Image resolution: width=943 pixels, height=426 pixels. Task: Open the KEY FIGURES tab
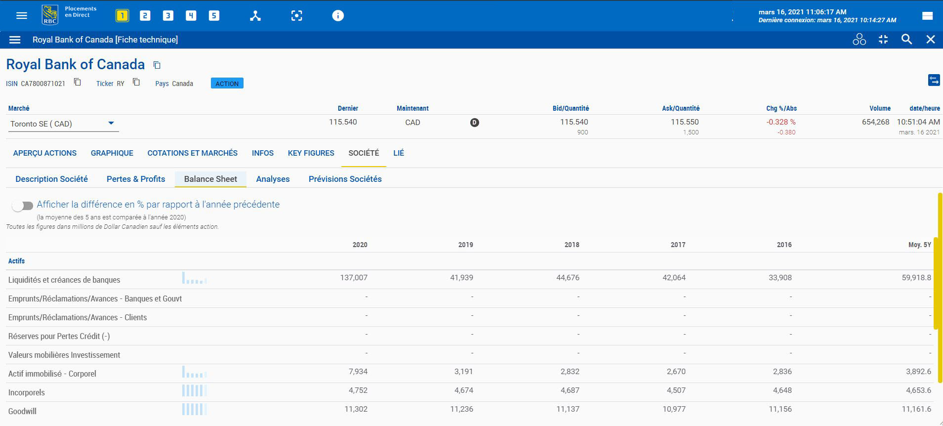(x=311, y=153)
